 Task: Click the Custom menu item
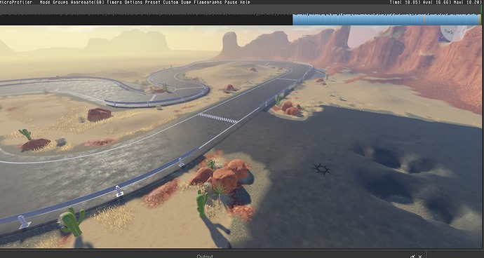[x=170, y=2]
